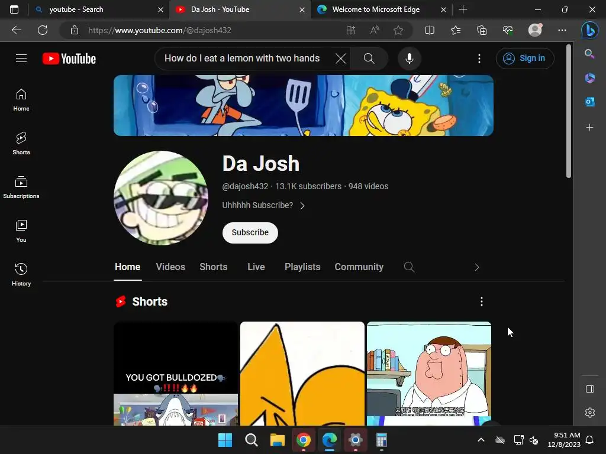Open Bing Copilot sidebar button

pos(590,30)
